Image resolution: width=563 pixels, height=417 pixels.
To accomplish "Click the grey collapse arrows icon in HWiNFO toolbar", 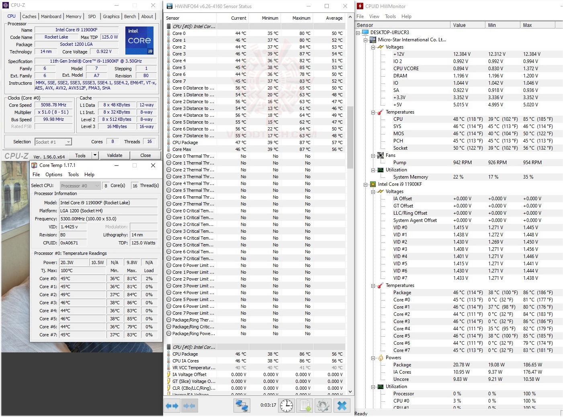I will [189, 406].
